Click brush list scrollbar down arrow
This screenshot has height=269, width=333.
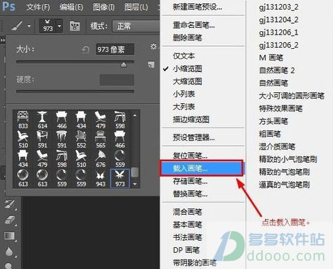coord(135,184)
